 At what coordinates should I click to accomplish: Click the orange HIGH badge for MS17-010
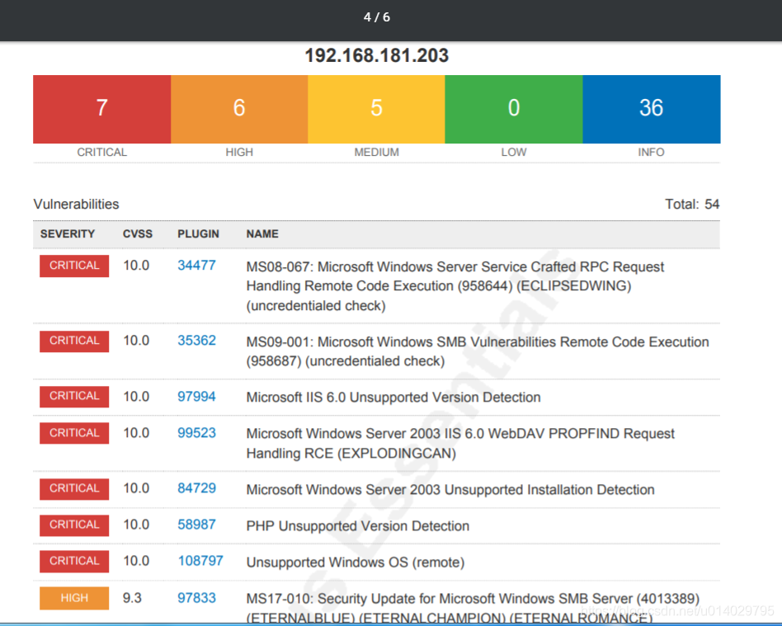pyautogui.click(x=74, y=598)
